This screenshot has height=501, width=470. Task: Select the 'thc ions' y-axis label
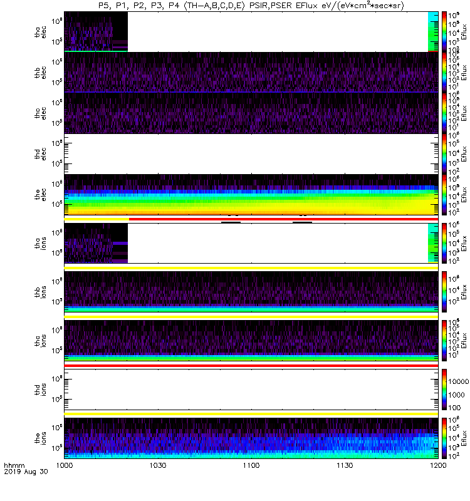tap(40, 341)
